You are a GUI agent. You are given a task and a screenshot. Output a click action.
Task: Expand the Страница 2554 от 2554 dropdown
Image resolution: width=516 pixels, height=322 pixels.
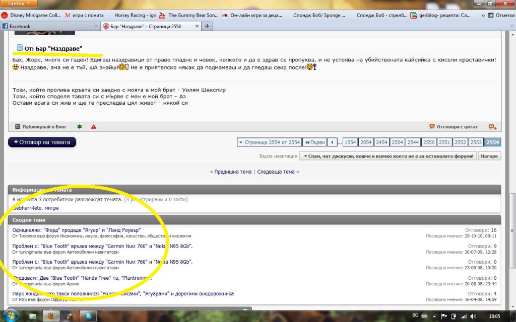tap(269, 142)
